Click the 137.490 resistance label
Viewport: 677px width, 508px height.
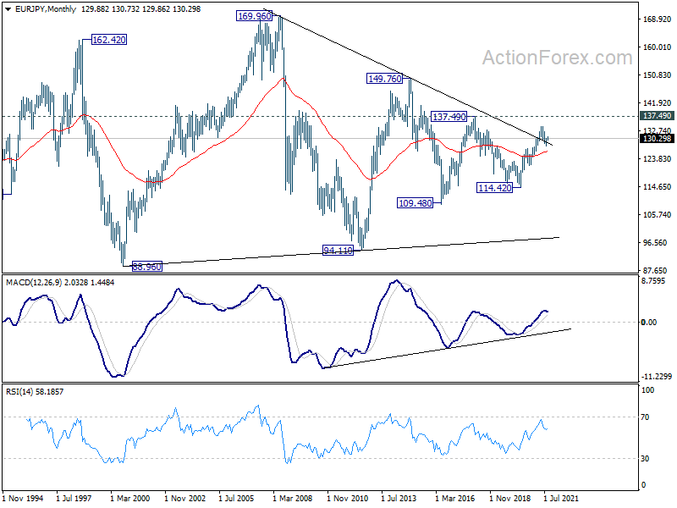[x=449, y=117]
